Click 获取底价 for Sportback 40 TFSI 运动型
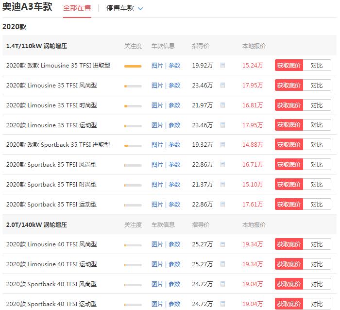Viewport: 340px width, 310px height. click(x=289, y=304)
